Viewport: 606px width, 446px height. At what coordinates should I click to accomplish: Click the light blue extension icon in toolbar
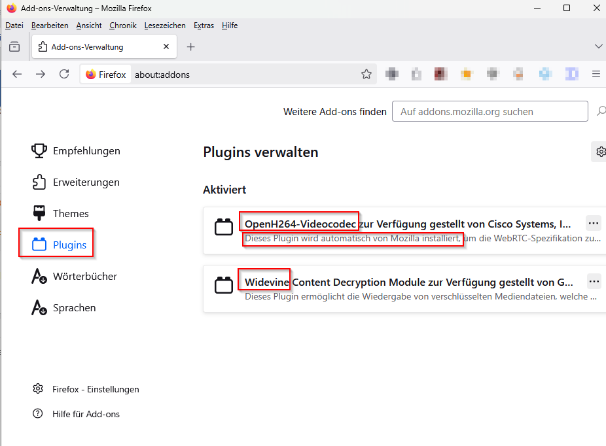coord(545,74)
